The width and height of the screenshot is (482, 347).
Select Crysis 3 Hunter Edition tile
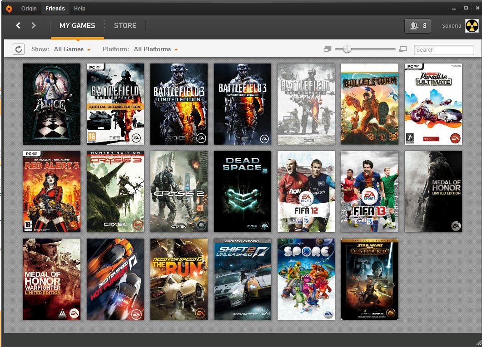[x=115, y=192]
